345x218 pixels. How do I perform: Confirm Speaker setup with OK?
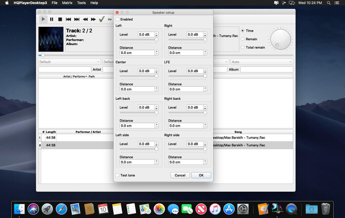tap(201, 175)
